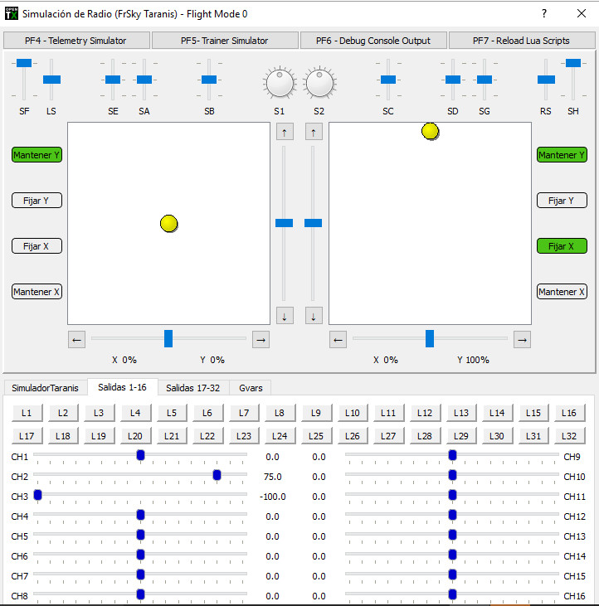The width and height of the screenshot is (599, 606).
Task: Switch to the Salidas 17-32 tab
Action: (x=192, y=388)
